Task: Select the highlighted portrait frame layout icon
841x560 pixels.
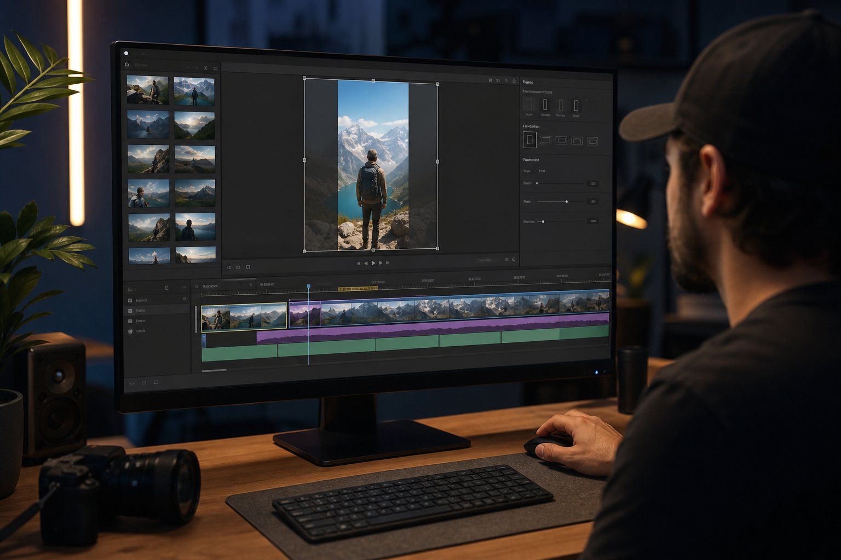Action: pos(529,140)
